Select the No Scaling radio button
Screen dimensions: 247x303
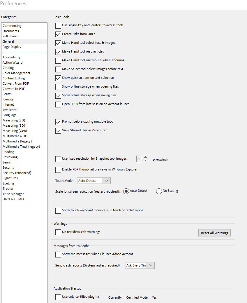pyautogui.click(x=159, y=191)
